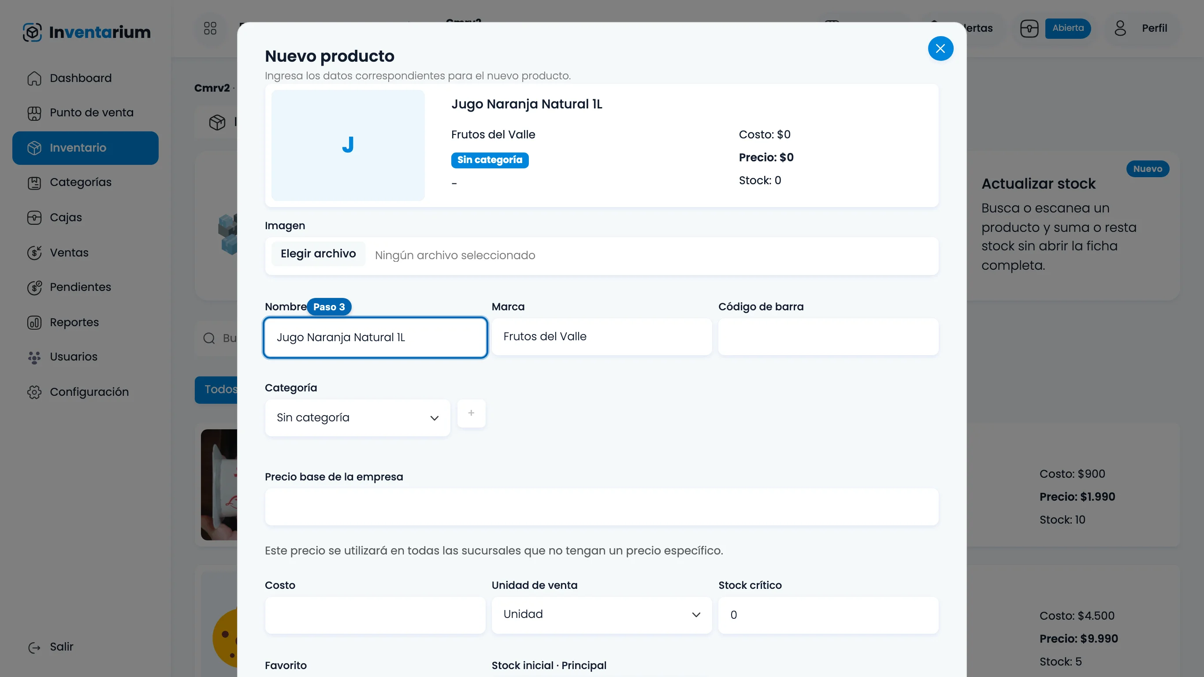This screenshot has width=1204, height=677.
Task: Click the Costo input field
Action: [x=375, y=615]
